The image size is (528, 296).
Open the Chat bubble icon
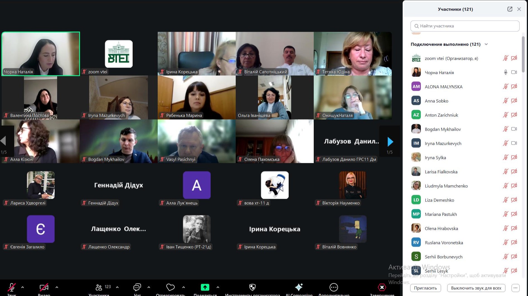pyautogui.click(x=137, y=287)
